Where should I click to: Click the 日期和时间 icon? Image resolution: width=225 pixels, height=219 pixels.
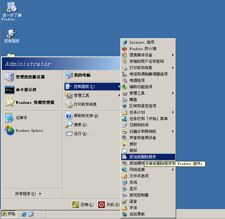[x=124, y=125]
